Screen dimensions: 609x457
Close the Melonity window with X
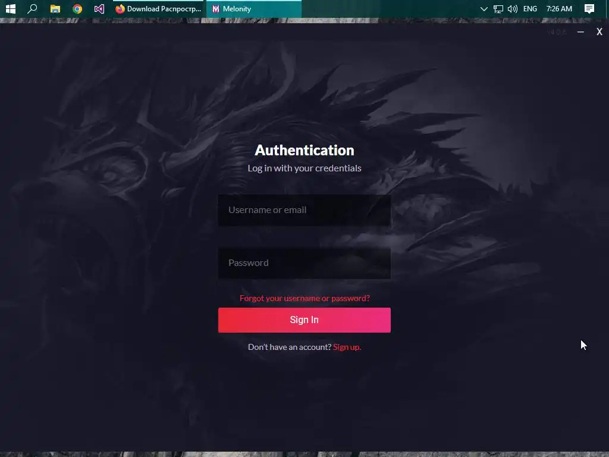click(599, 32)
